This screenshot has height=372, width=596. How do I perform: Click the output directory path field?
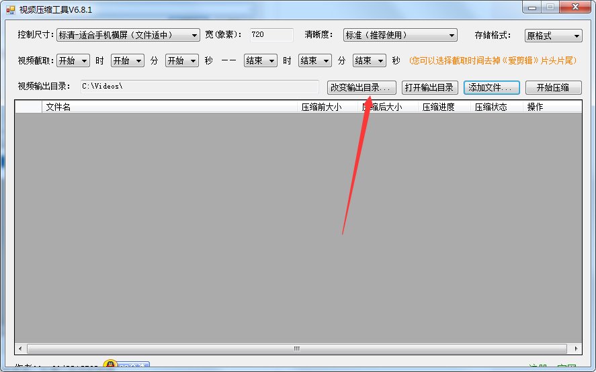pos(200,86)
